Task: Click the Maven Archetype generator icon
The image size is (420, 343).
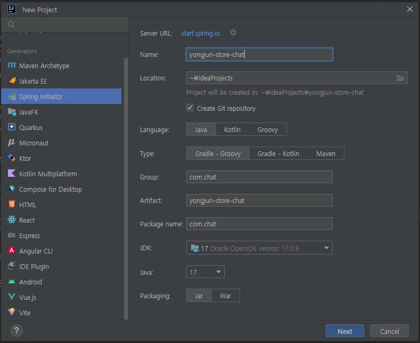Action: [12, 65]
